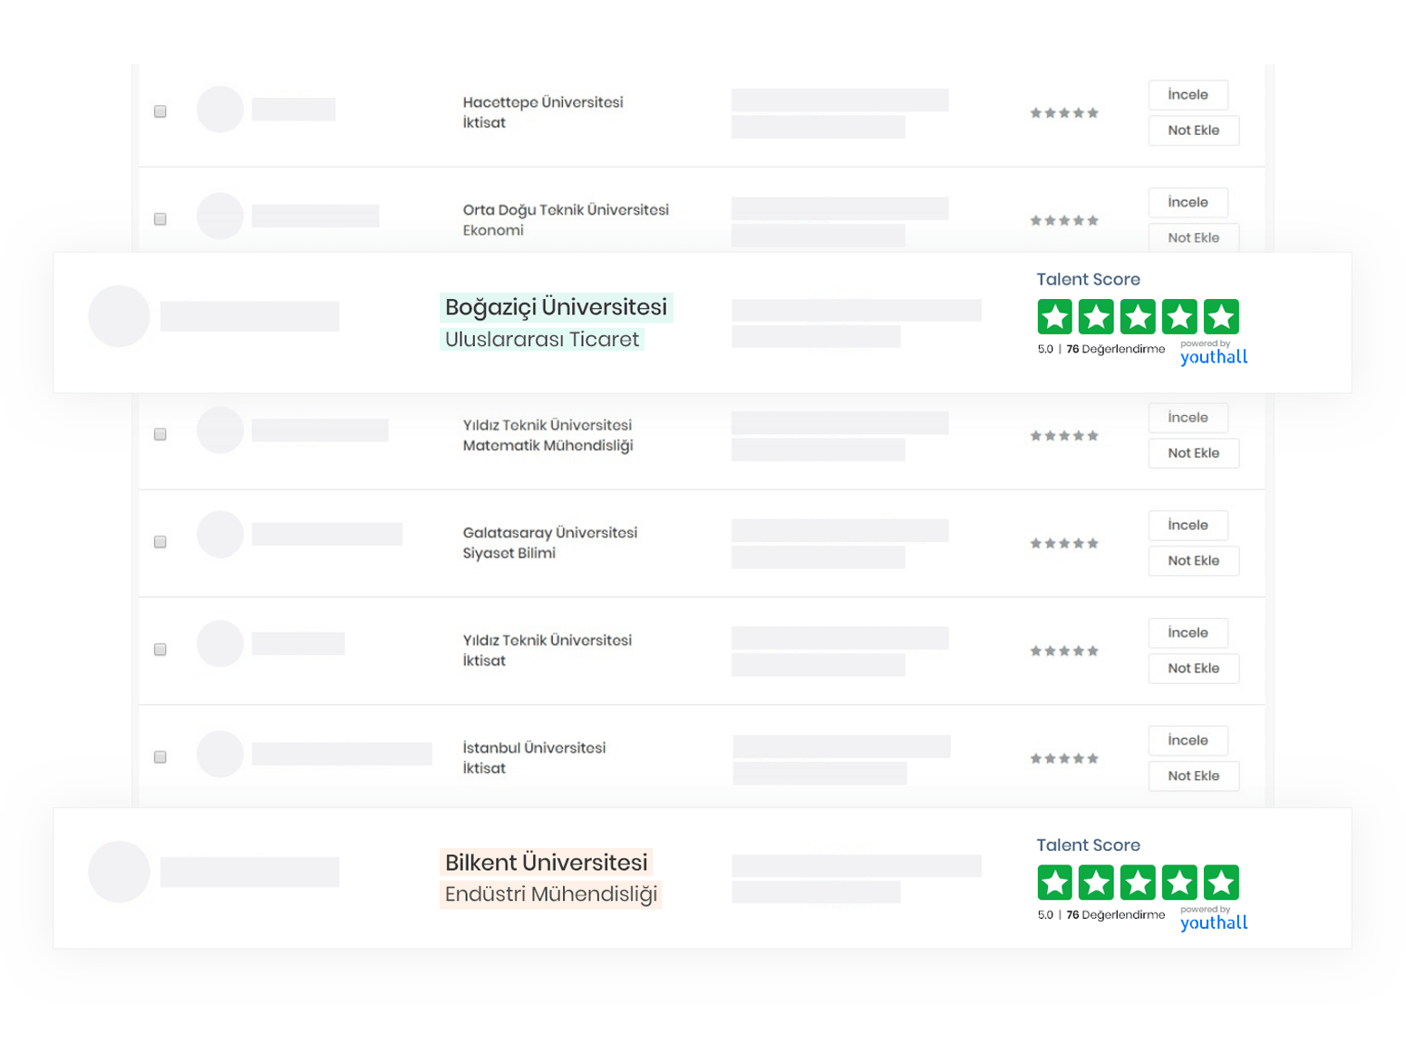Screen dimensions: 1406x1052
Task: Click Not Ekle for Yıldız Teknik Matematik Mühendisliği
Action: point(1193,453)
